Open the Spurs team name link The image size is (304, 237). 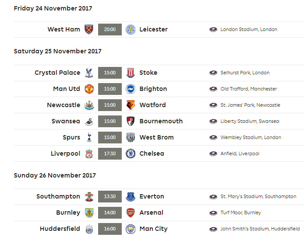click(x=71, y=137)
